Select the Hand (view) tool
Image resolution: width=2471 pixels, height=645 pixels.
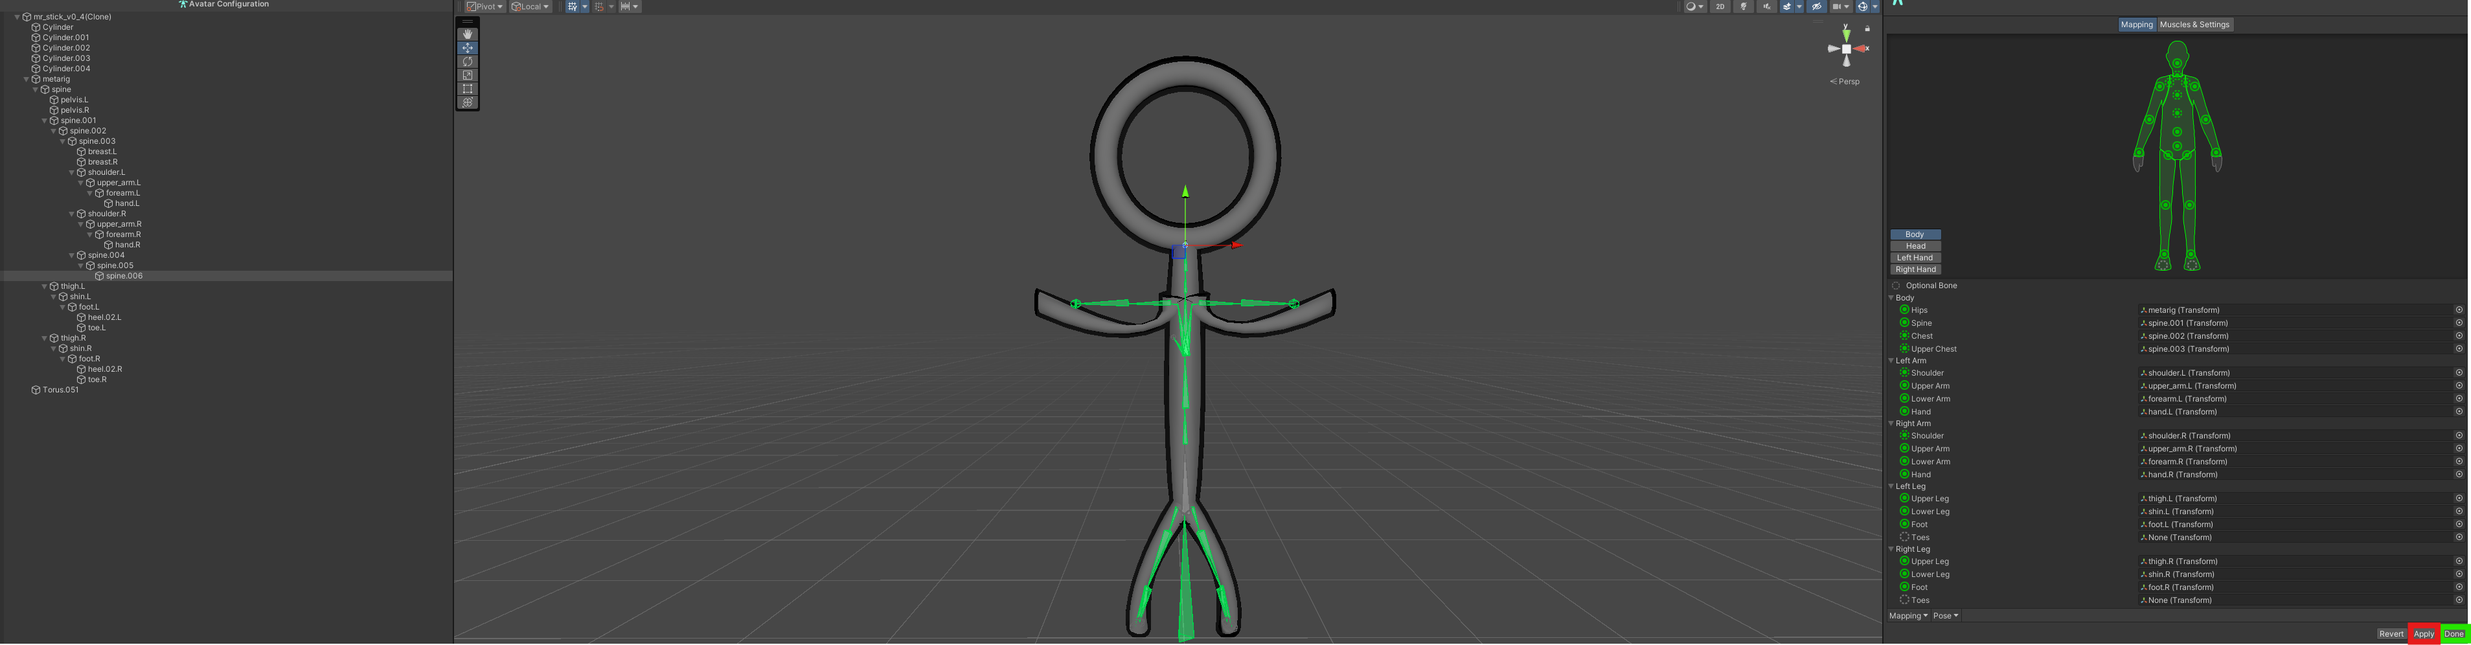click(x=467, y=34)
